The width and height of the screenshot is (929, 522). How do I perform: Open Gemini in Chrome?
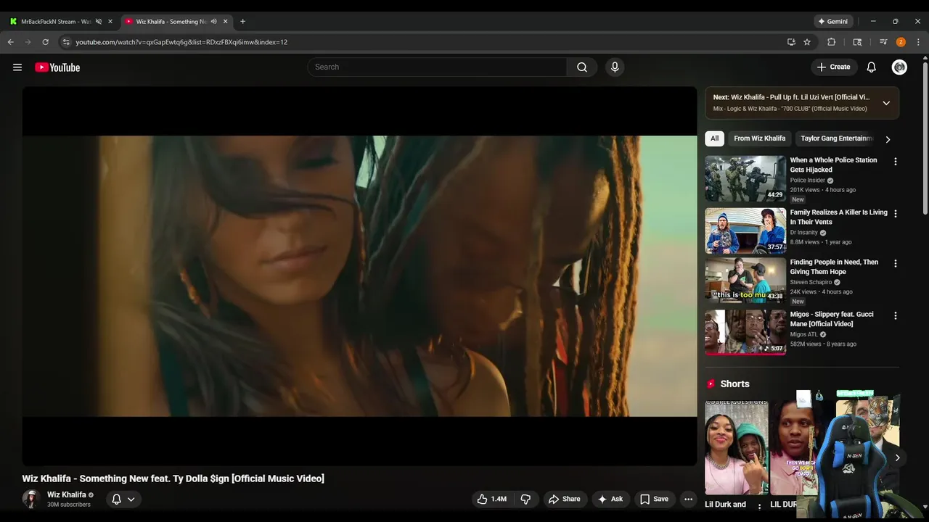833,22
